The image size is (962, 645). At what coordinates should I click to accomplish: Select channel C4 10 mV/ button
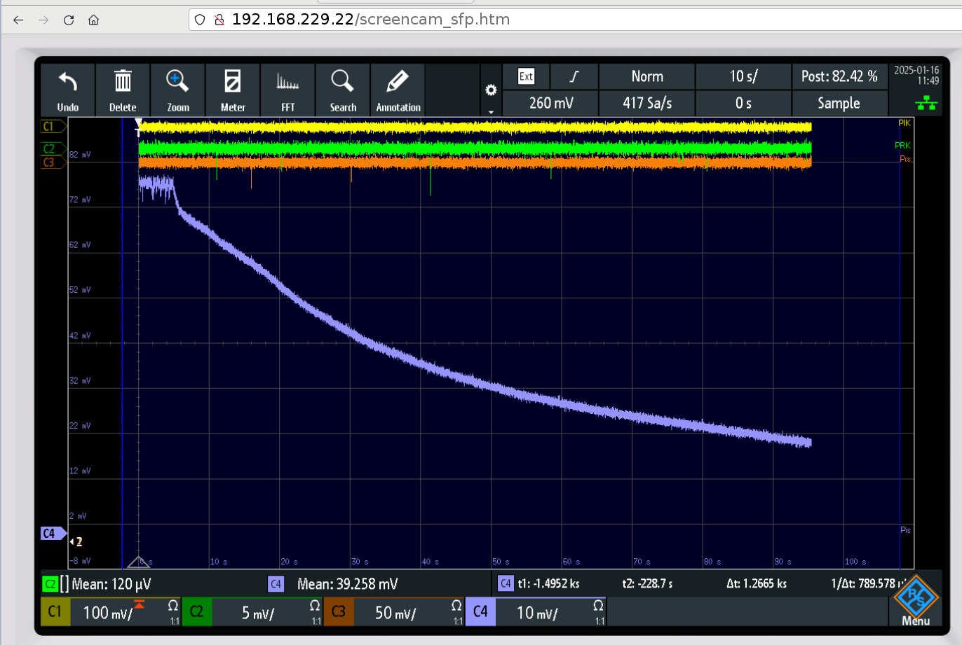tap(536, 612)
